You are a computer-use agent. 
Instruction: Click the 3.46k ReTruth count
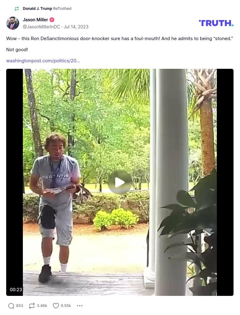coord(42,305)
